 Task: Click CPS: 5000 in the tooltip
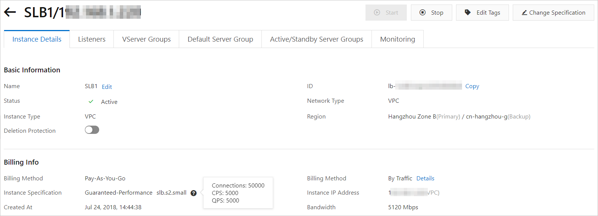[225, 193]
